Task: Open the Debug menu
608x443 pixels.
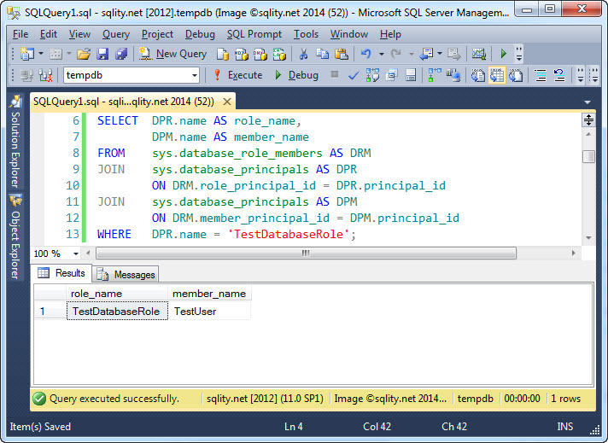Action: (x=200, y=34)
